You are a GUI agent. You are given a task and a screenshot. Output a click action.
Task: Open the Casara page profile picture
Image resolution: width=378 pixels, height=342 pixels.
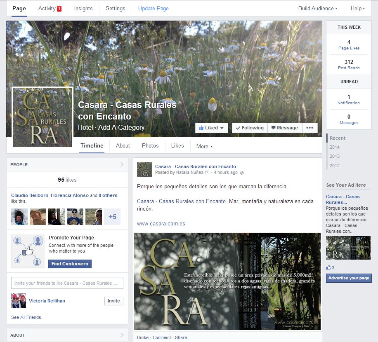click(x=43, y=117)
